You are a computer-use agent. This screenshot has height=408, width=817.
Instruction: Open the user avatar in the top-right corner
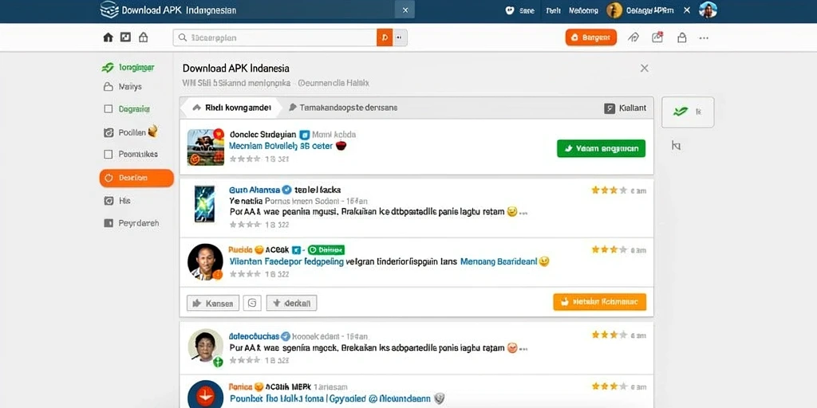coord(708,10)
